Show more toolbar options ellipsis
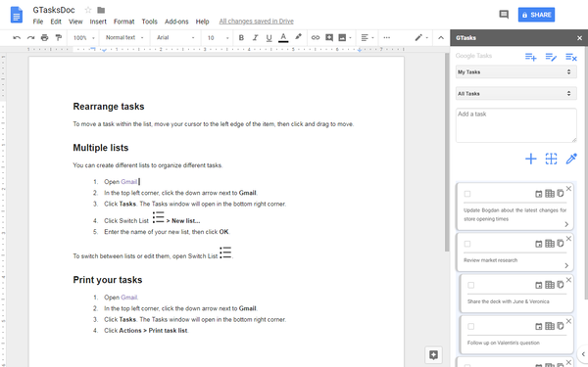 [387, 37]
